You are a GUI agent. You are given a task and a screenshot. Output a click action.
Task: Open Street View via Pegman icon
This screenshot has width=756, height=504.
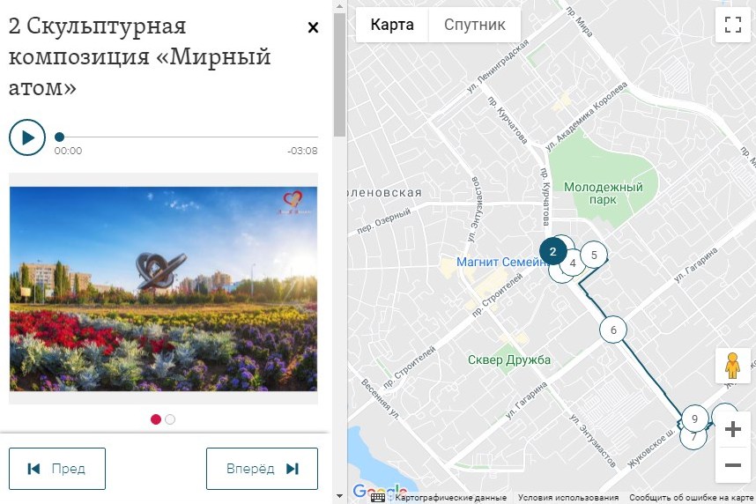click(x=732, y=366)
